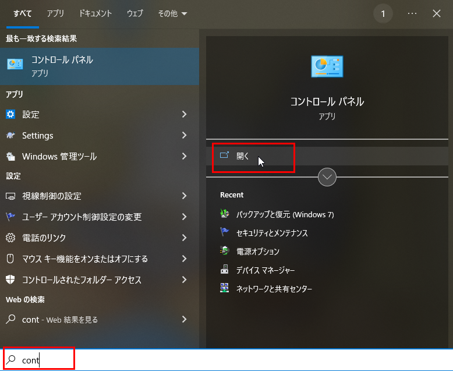Select ユーザー アカウント制御設定の変更 result
Image resolution: width=453 pixels, height=371 pixels.
[100, 217]
